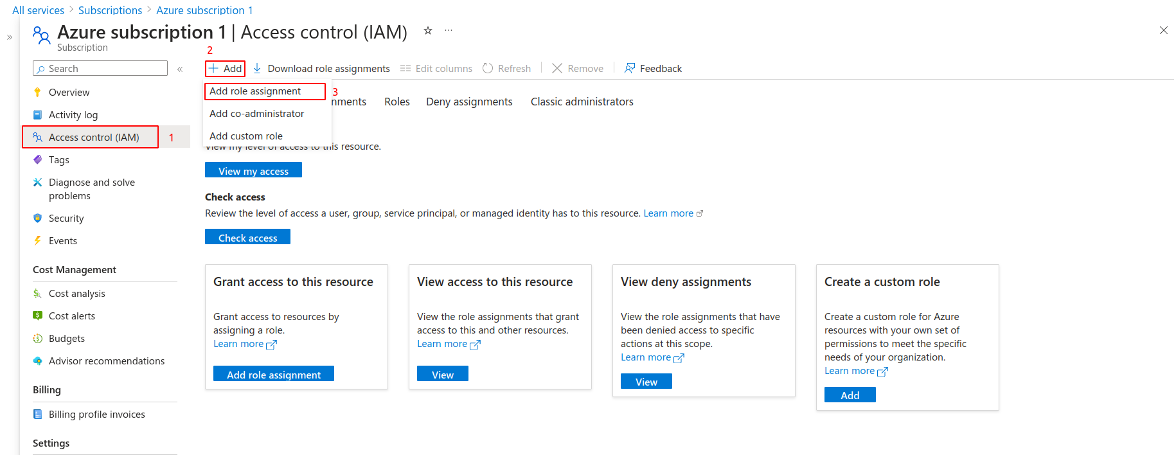Refresh the access control list
This screenshot has height=455, width=1176.
[x=506, y=68]
